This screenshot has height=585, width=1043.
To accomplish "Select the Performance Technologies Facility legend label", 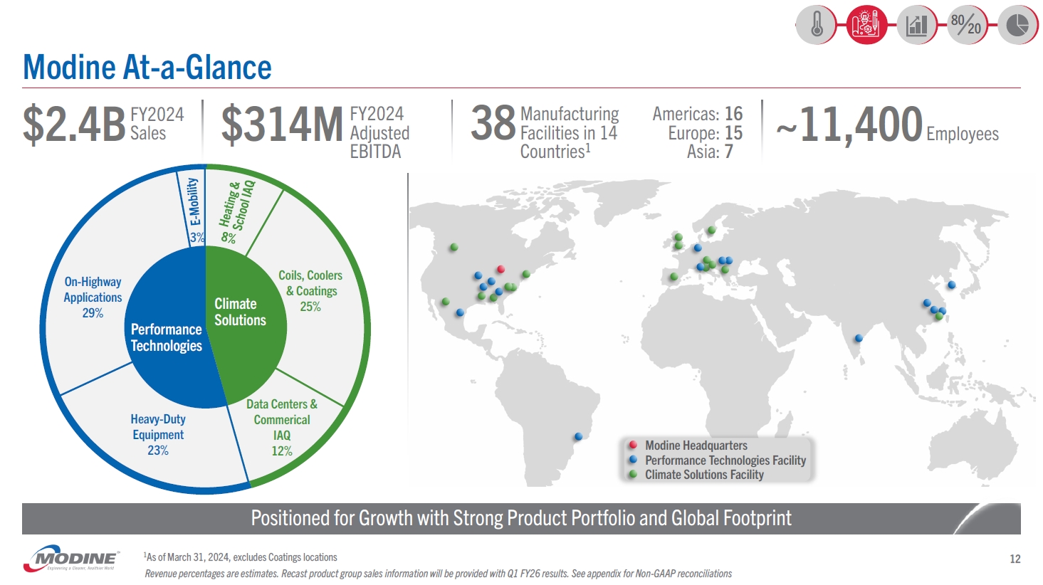I will click(725, 460).
